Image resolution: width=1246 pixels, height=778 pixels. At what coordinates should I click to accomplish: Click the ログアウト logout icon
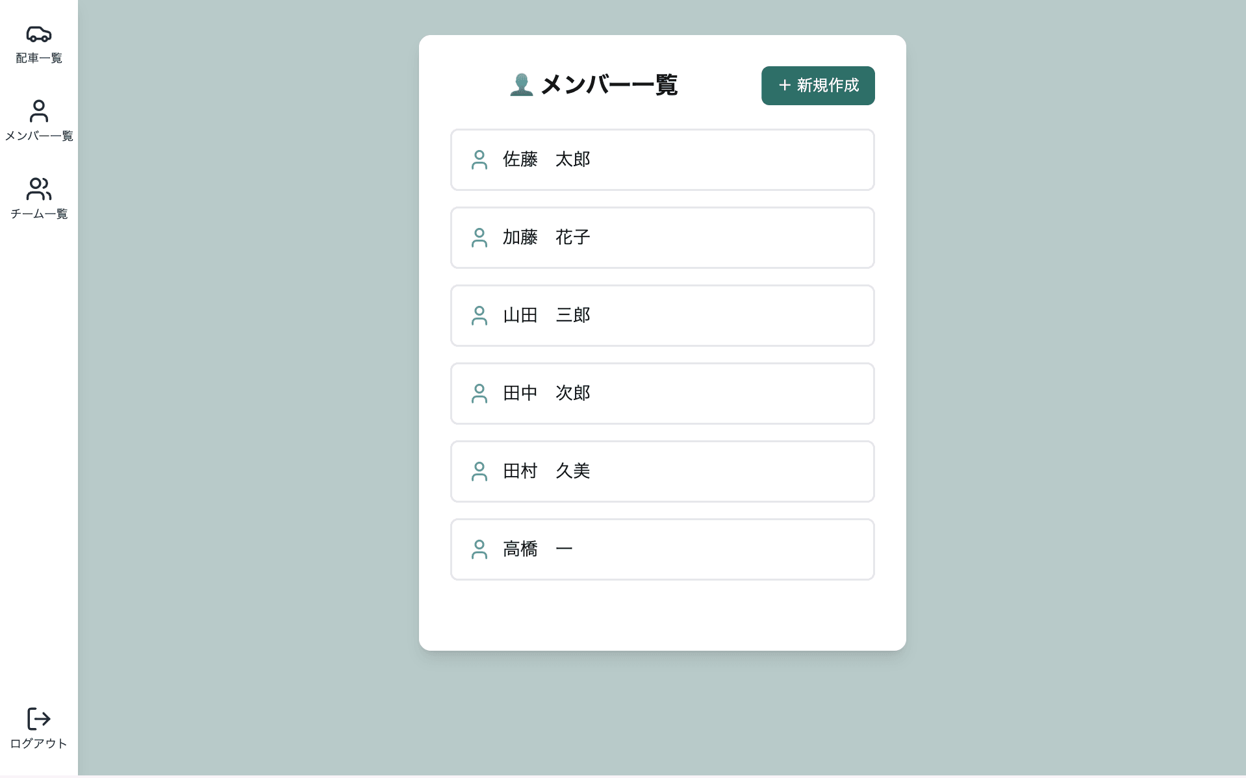pos(38,720)
